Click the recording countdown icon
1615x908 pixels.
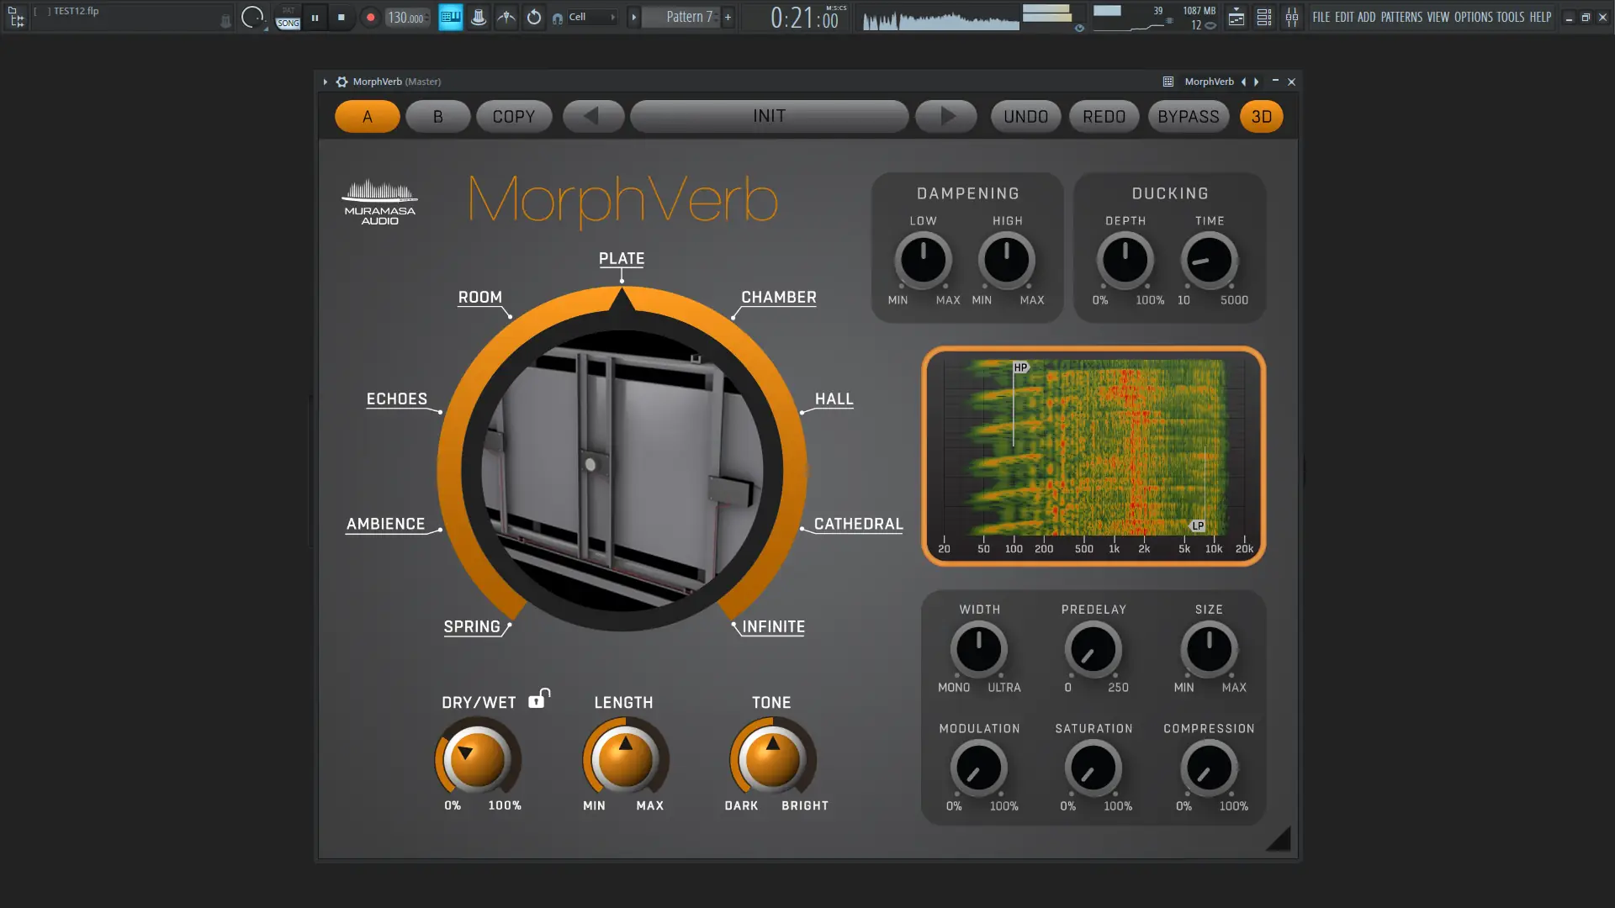[x=534, y=17]
